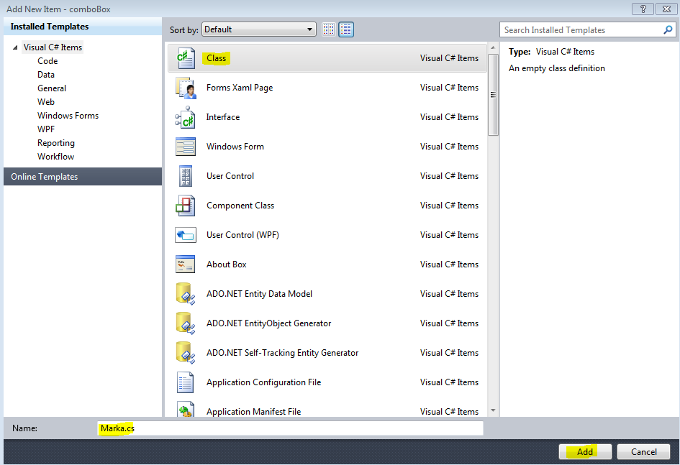The width and height of the screenshot is (680, 465).
Task: Open the Sort by Default dropdown
Action: click(x=259, y=29)
